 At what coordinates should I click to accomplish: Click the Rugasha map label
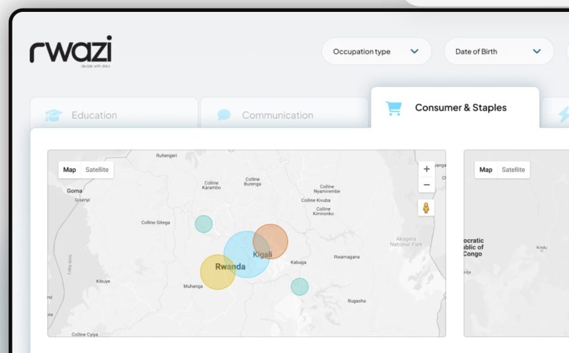point(357,301)
